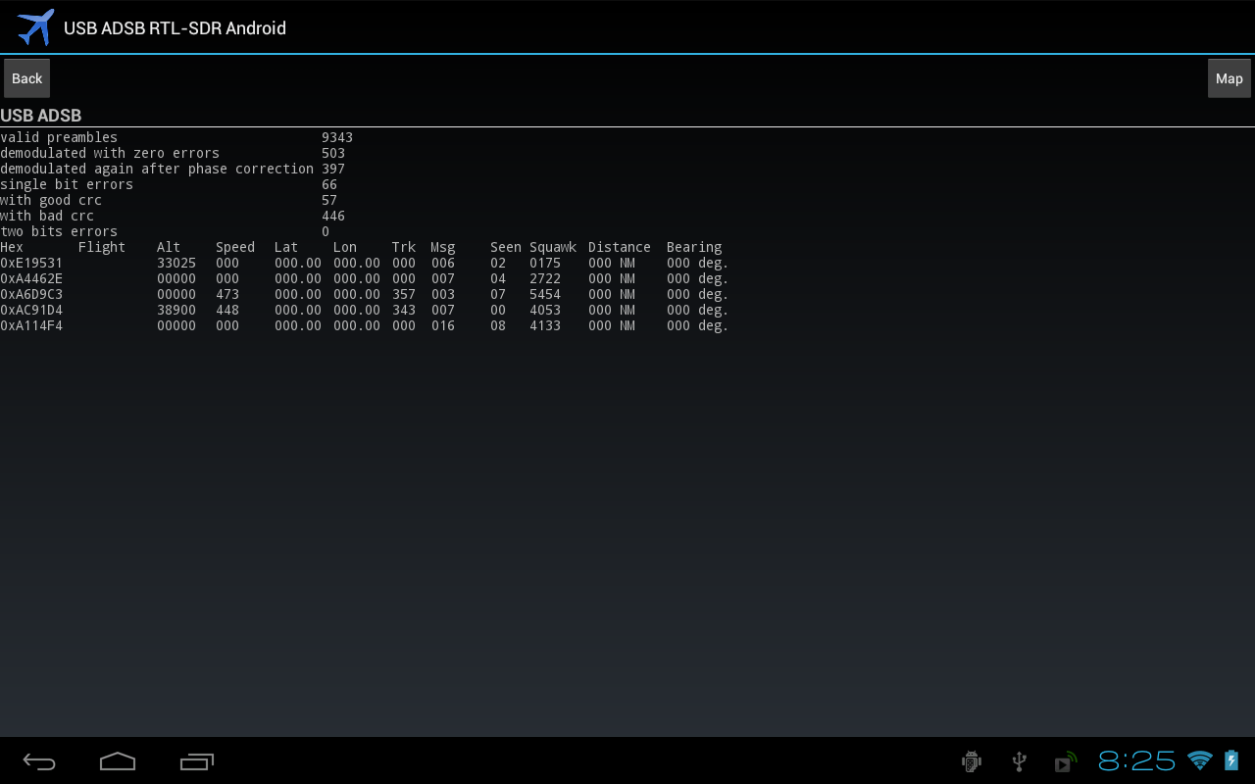1255x784 pixels.
Task: Select the single bit errors label
Action: tap(67, 184)
